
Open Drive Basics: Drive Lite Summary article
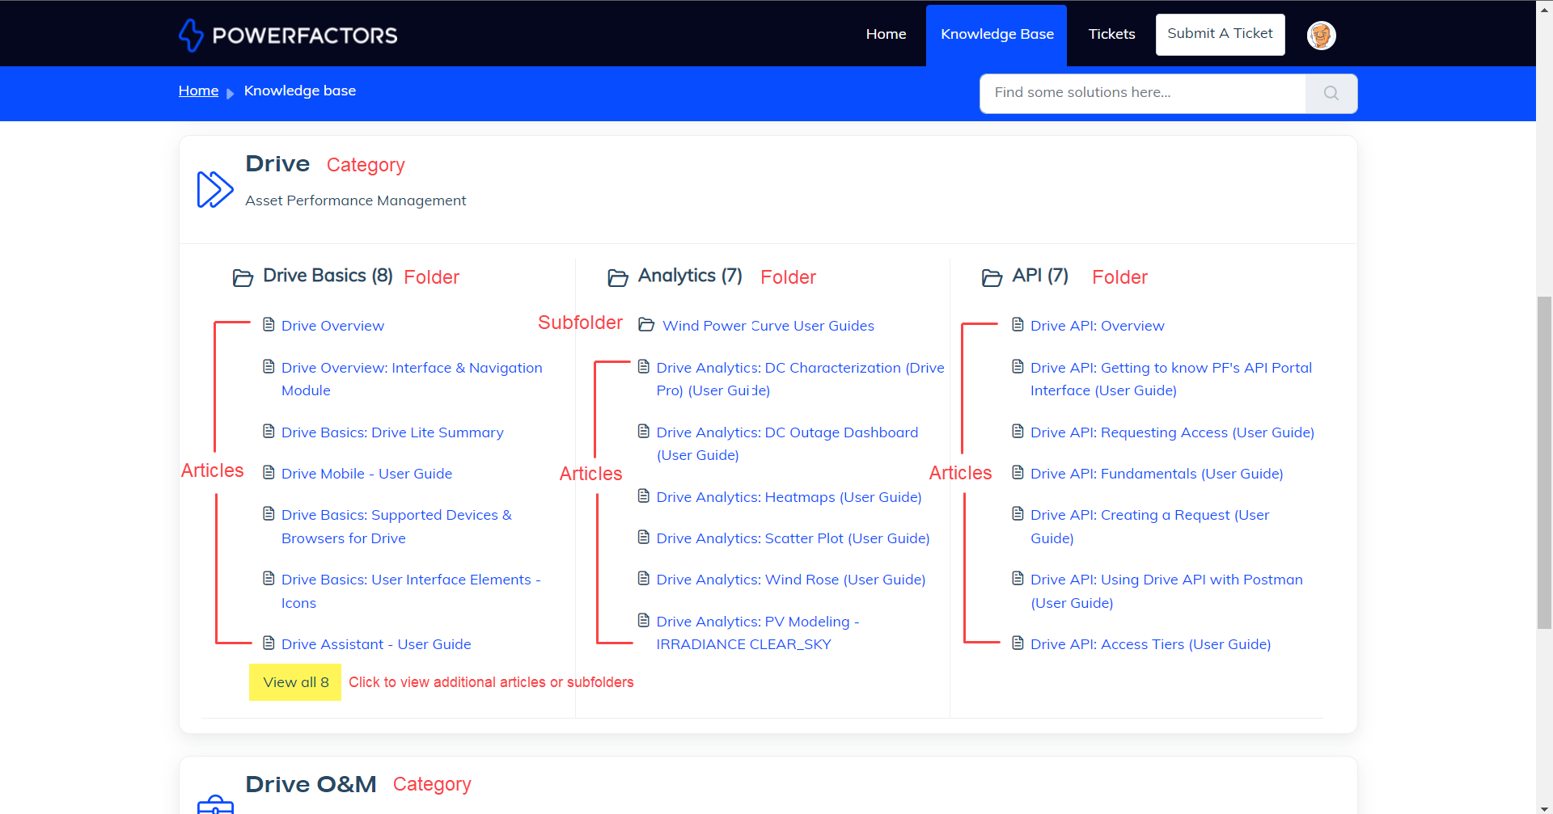pyautogui.click(x=392, y=432)
